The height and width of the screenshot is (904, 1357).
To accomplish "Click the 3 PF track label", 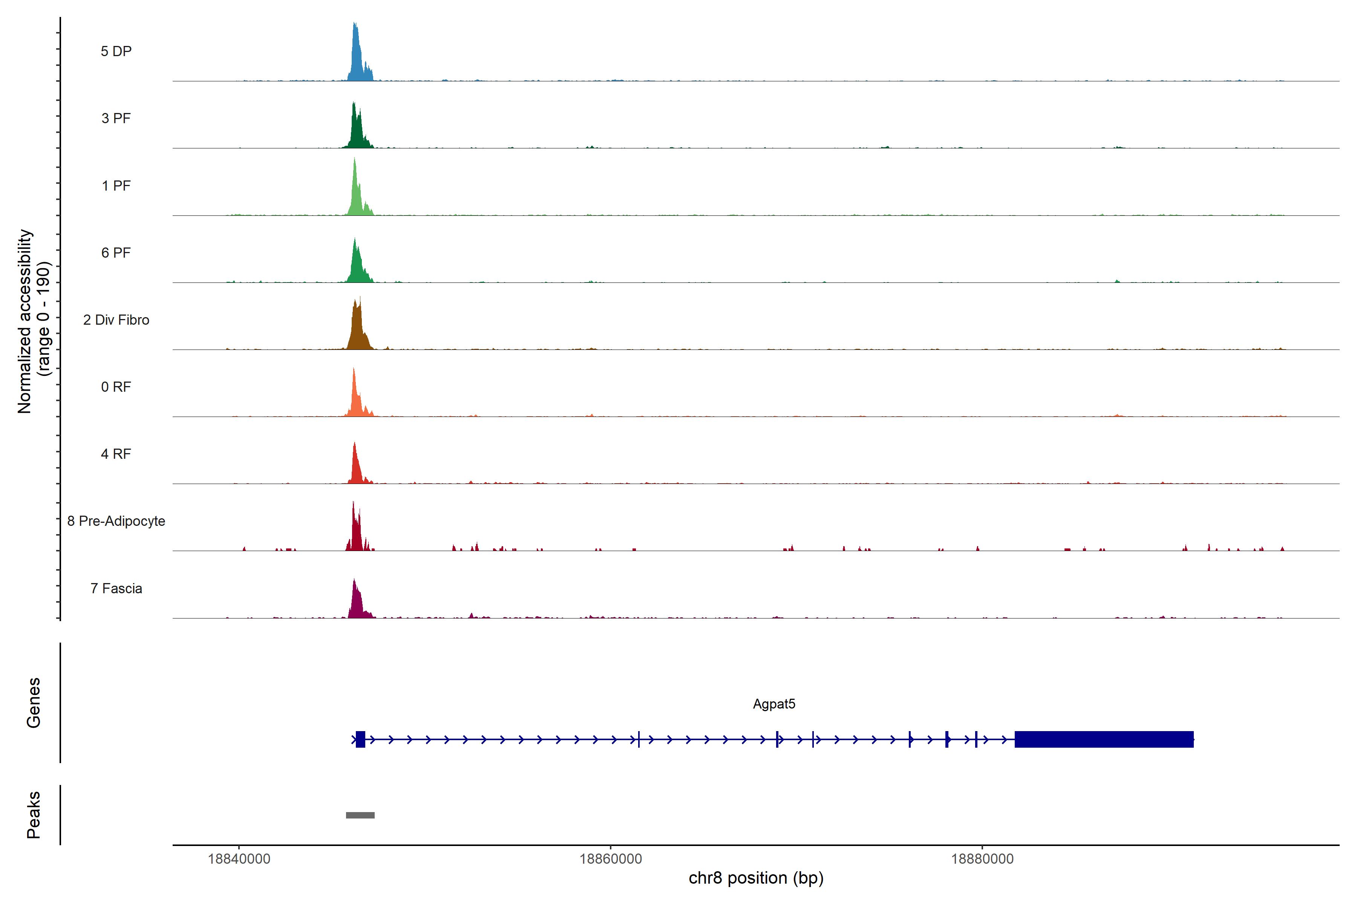I will (116, 118).
